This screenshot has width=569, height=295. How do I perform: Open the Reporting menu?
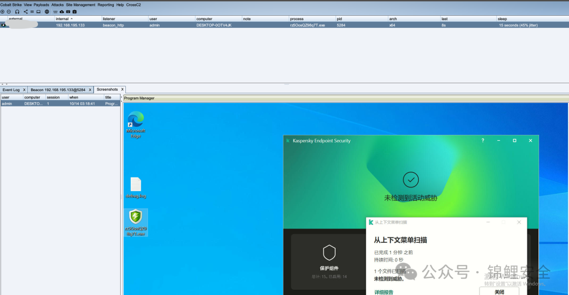coord(105,5)
